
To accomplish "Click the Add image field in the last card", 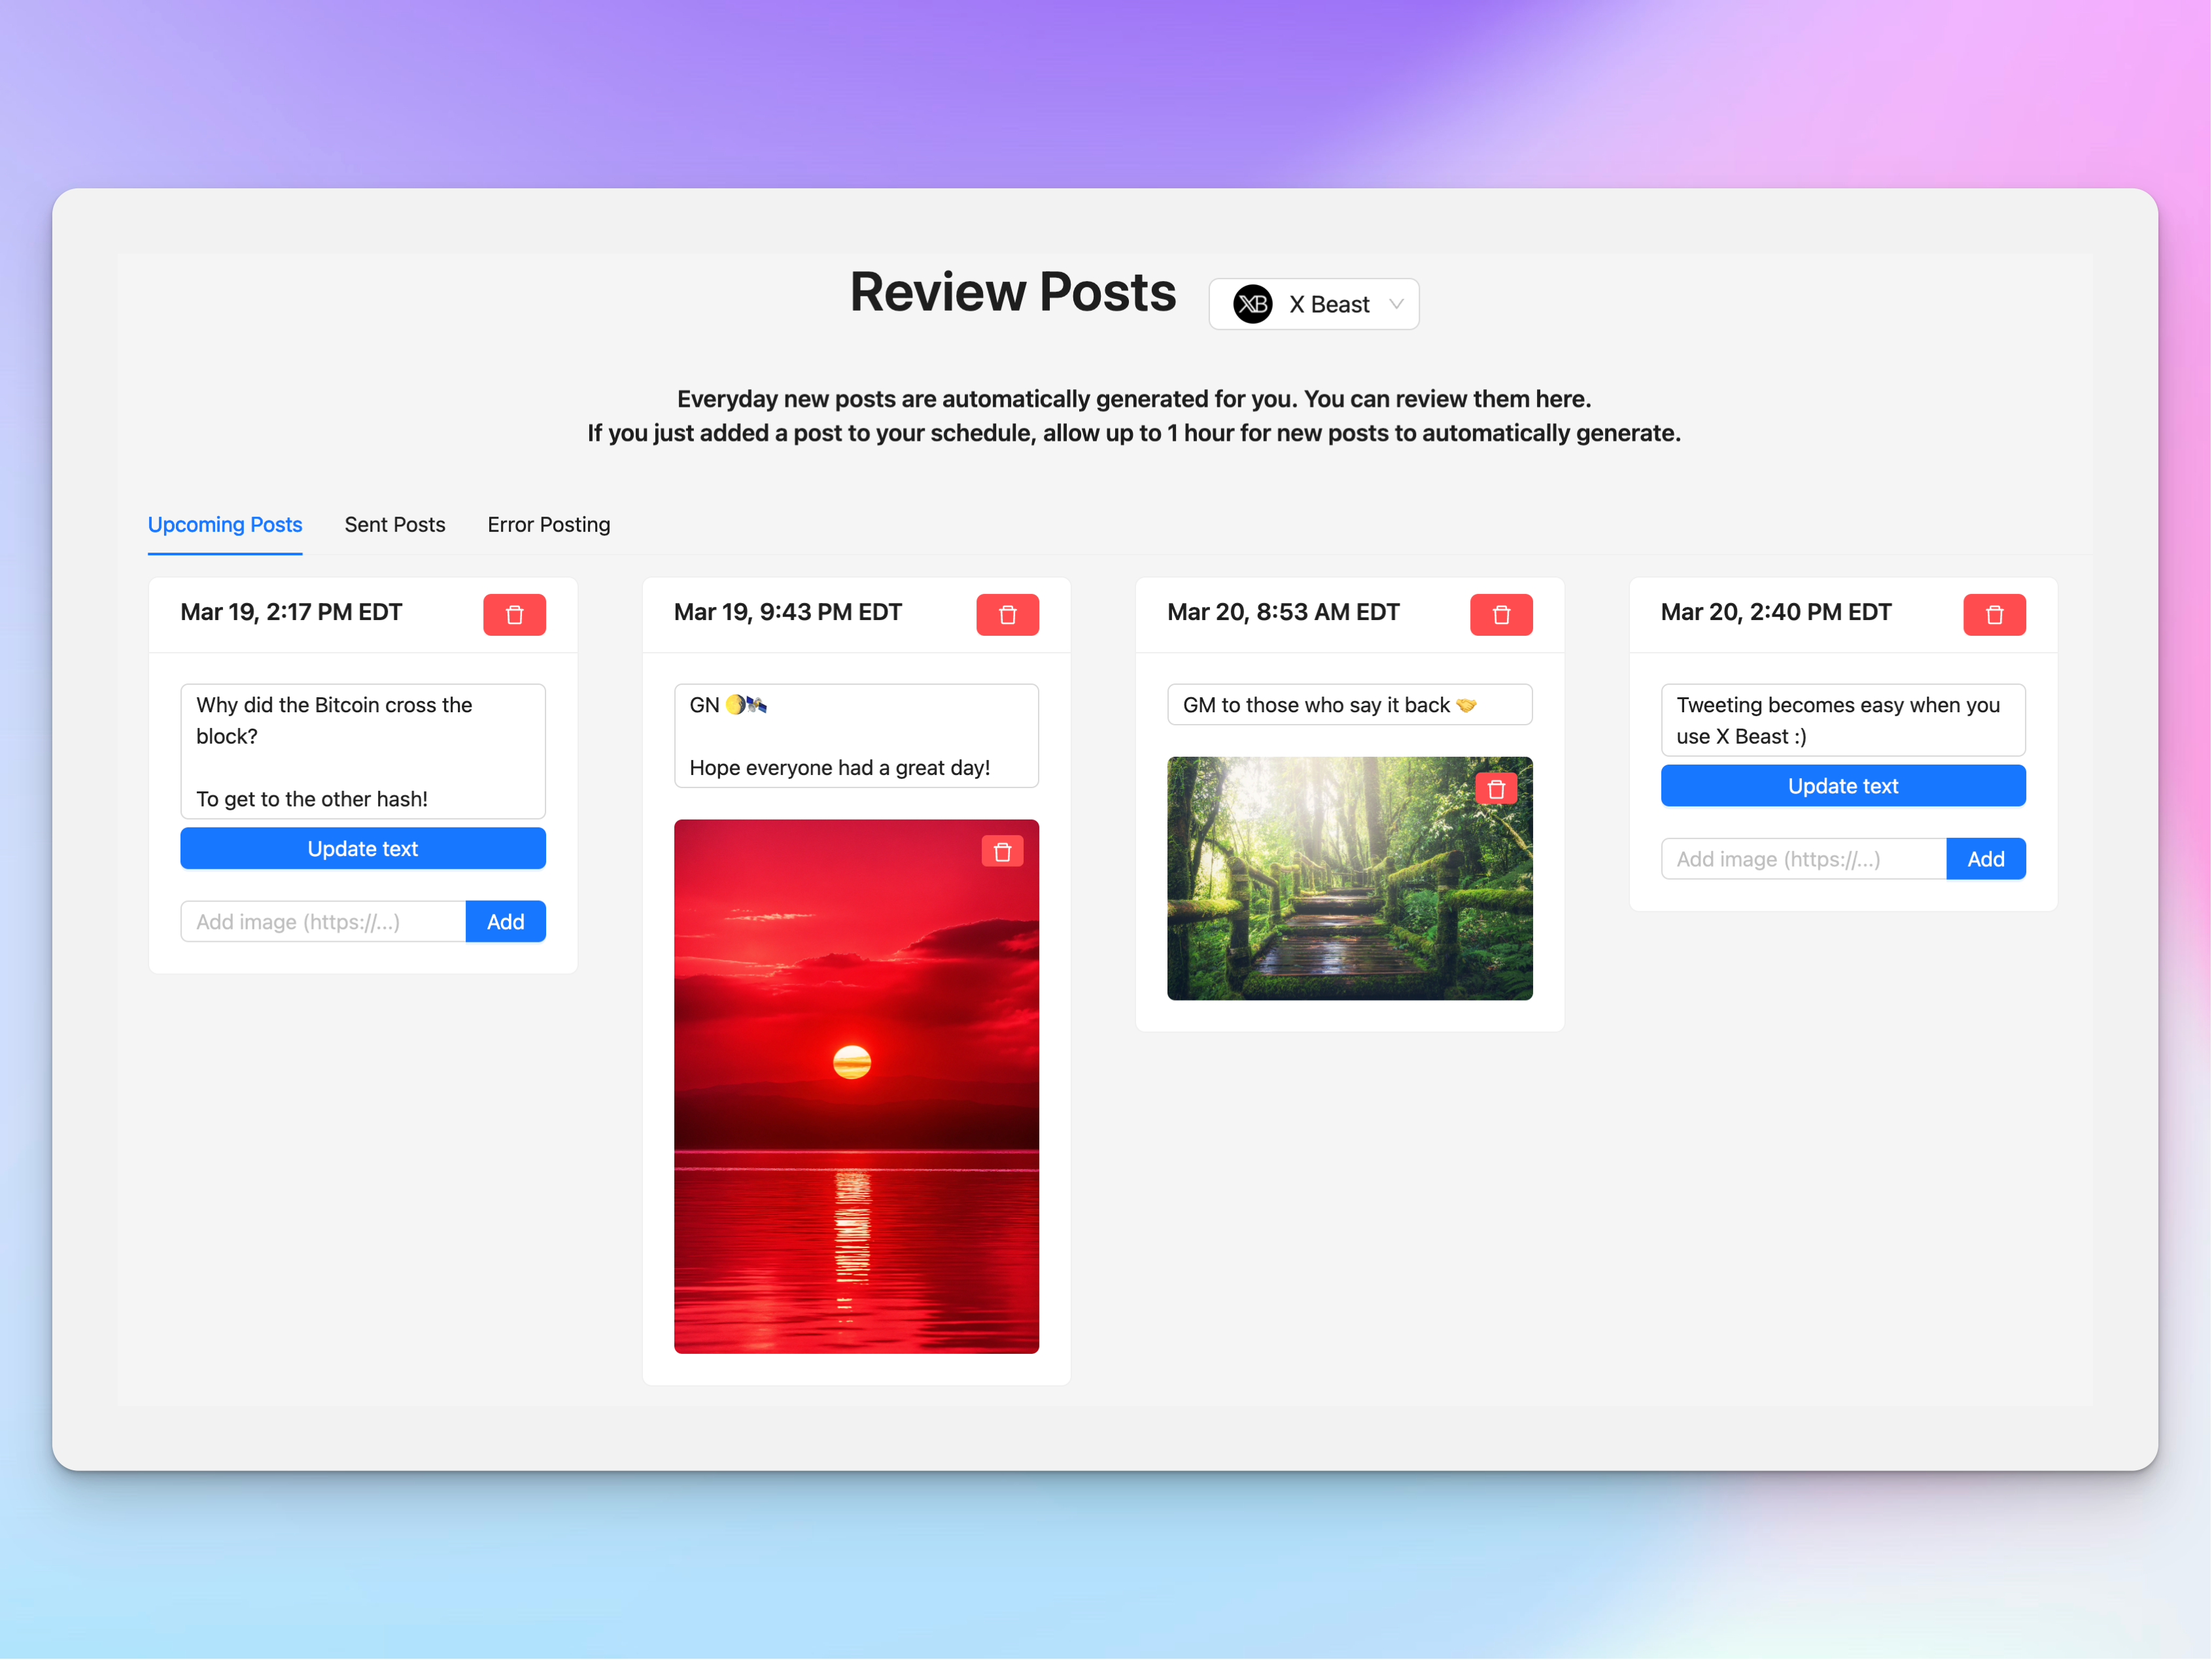I will pyautogui.click(x=1802, y=859).
